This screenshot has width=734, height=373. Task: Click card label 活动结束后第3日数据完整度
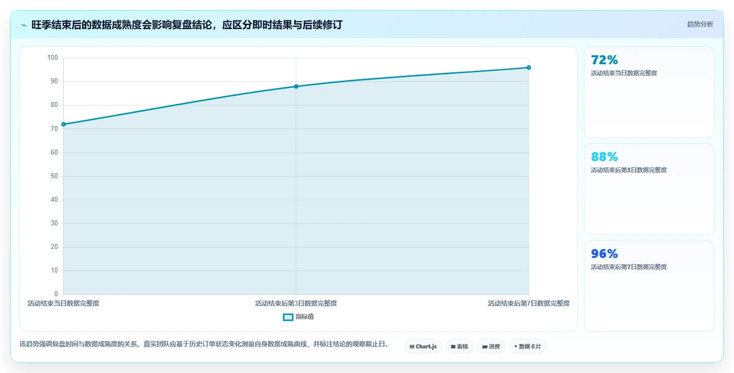629,170
